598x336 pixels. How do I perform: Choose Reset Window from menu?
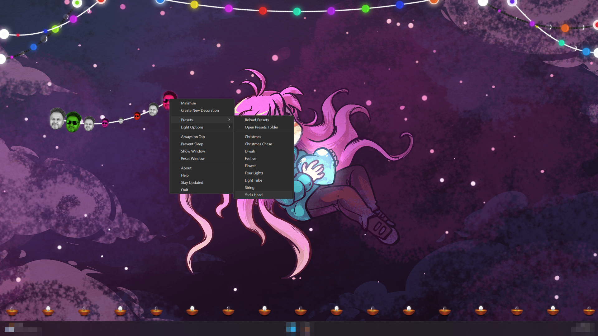192,158
